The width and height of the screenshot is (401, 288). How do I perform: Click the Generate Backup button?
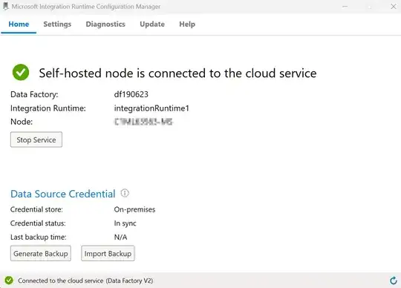click(41, 254)
